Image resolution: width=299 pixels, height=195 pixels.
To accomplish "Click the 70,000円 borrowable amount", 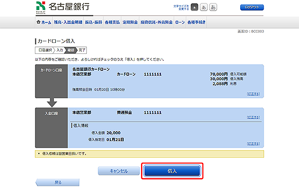I will tap(219, 74).
